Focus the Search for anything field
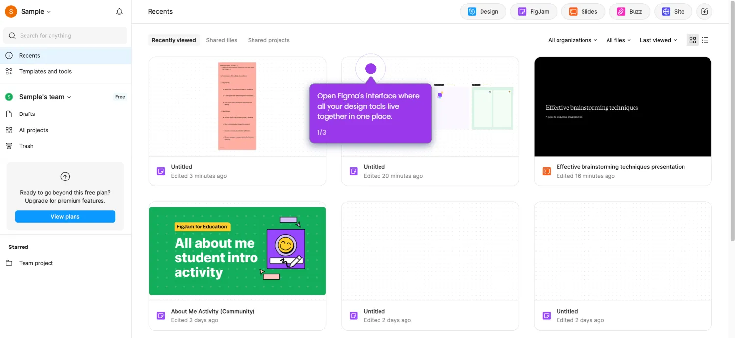 [x=65, y=36]
